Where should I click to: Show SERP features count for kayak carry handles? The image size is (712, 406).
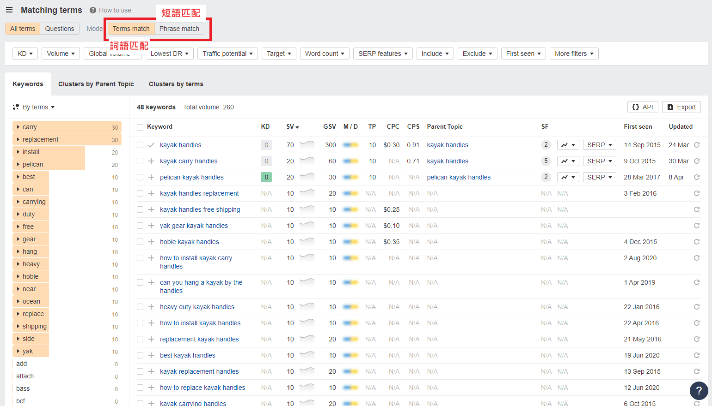pyautogui.click(x=546, y=161)
